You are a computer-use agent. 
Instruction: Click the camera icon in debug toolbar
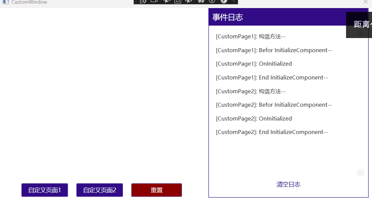tap(154, 1)
